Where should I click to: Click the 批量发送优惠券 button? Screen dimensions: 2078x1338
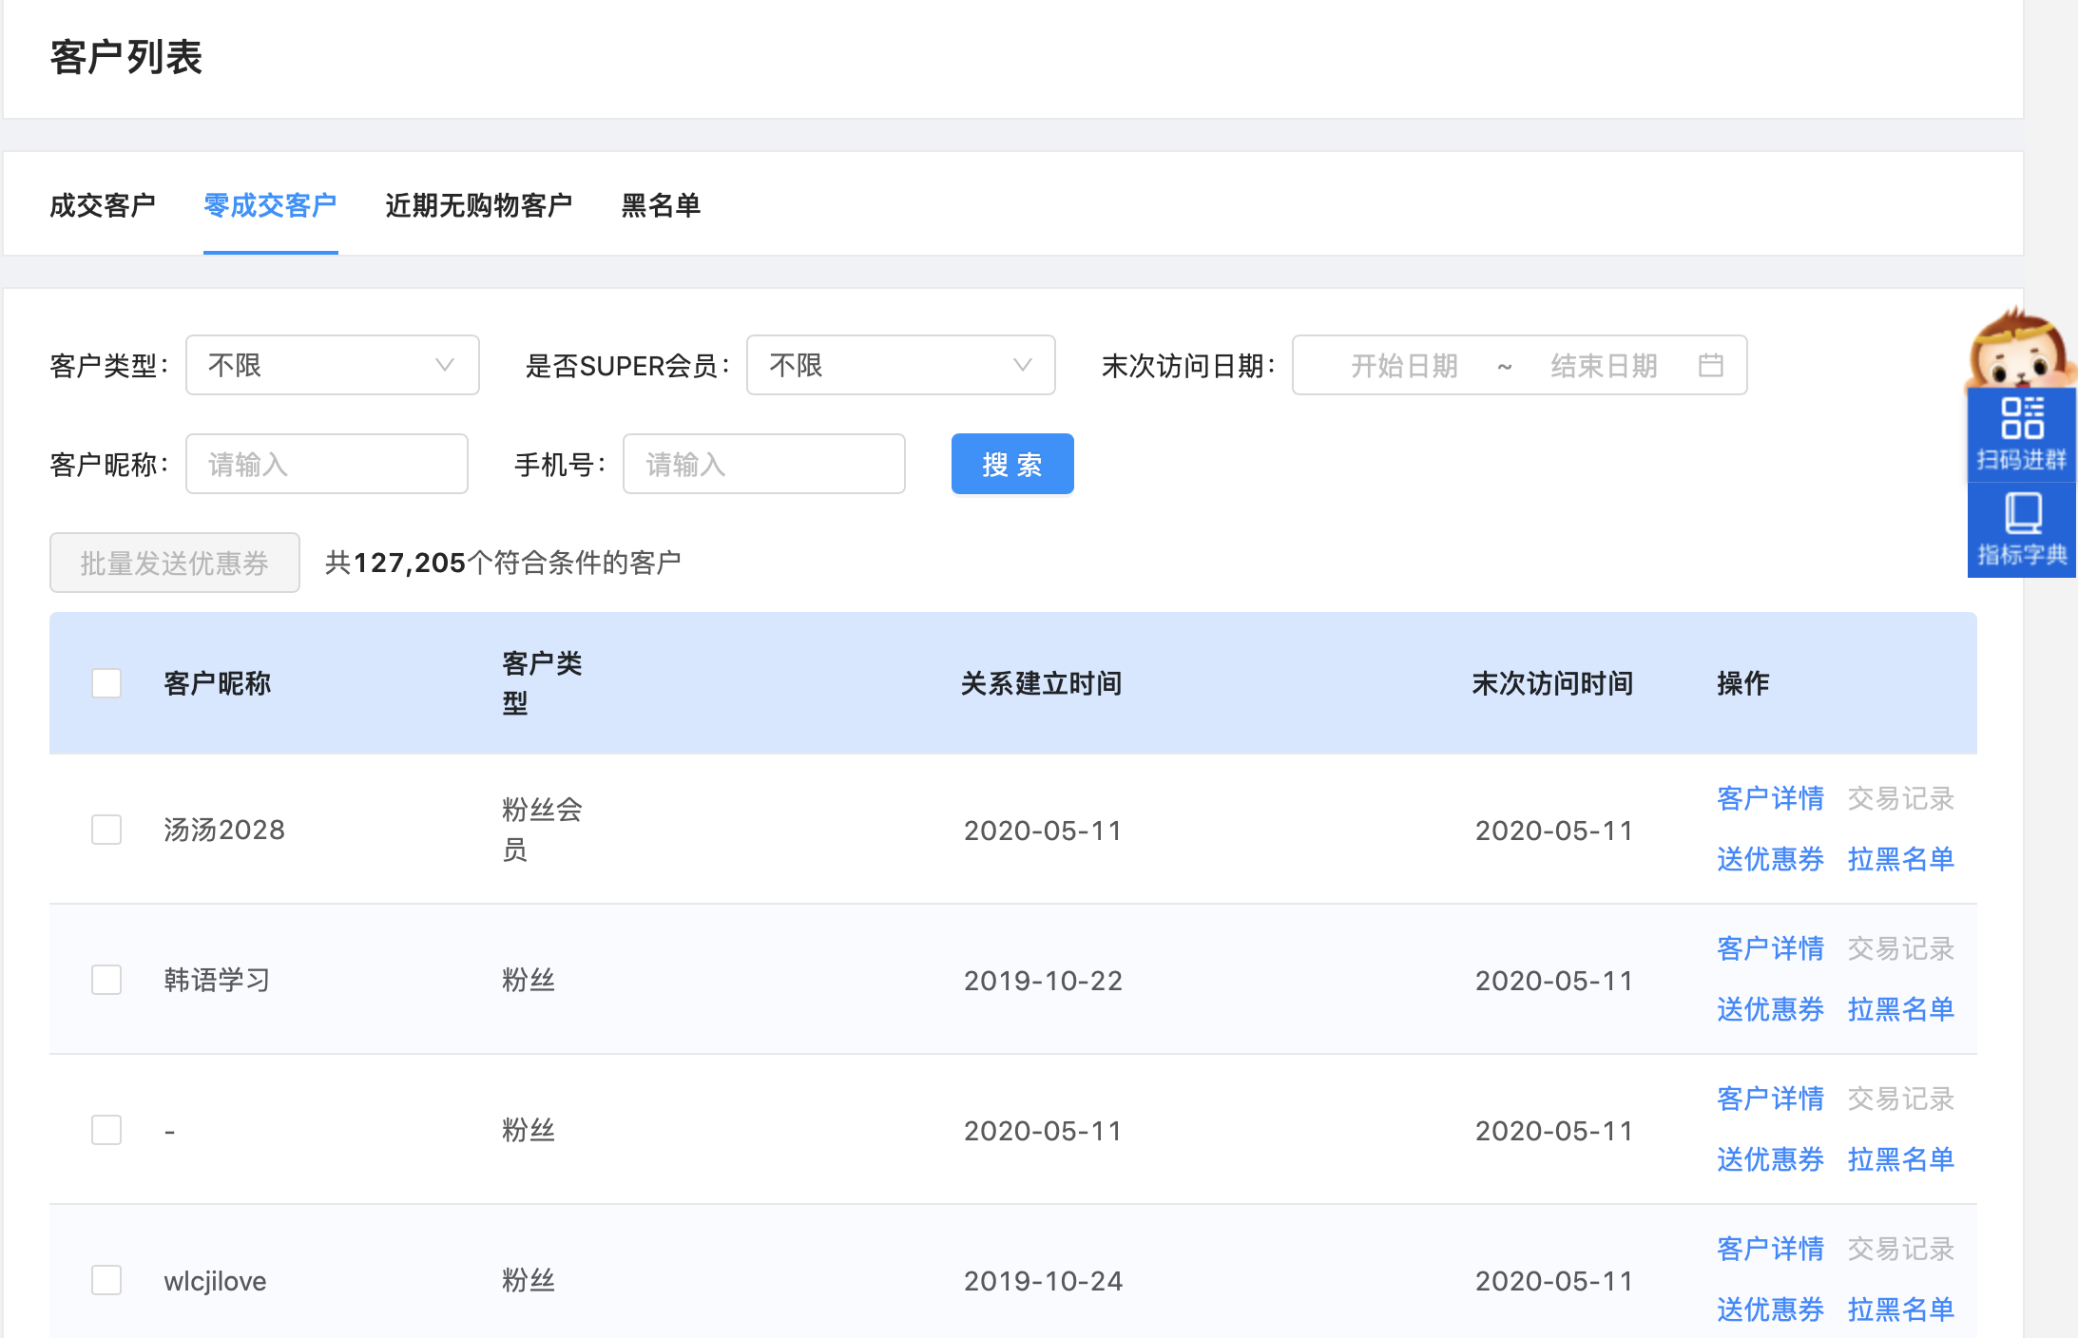point(175,563)
